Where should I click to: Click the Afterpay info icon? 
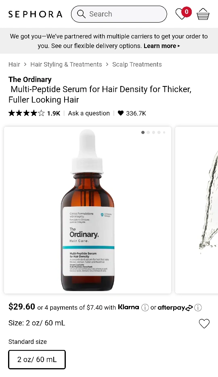(x=198, y=308)
